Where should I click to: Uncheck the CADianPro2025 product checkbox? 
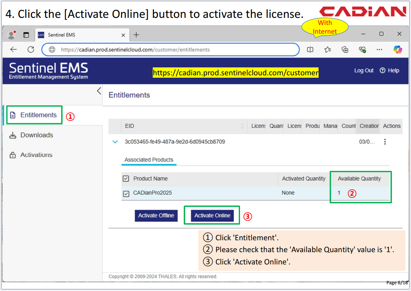126,193
